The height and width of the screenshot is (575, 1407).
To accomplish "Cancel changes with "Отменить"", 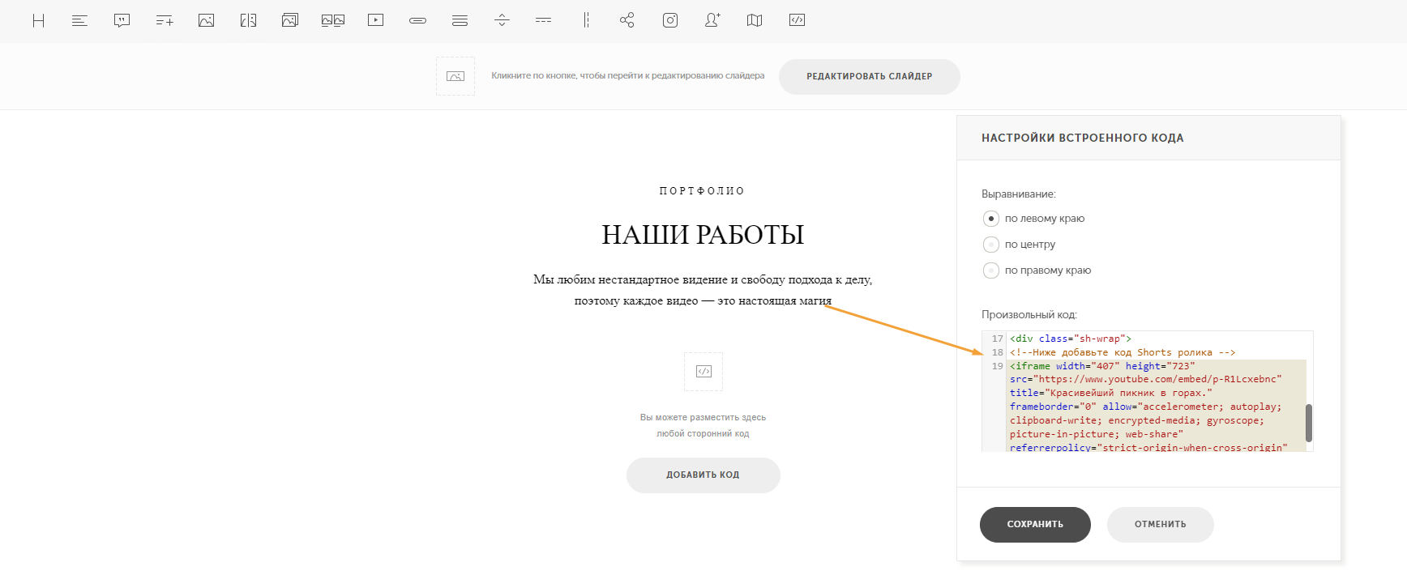I will coord(1161,525).
